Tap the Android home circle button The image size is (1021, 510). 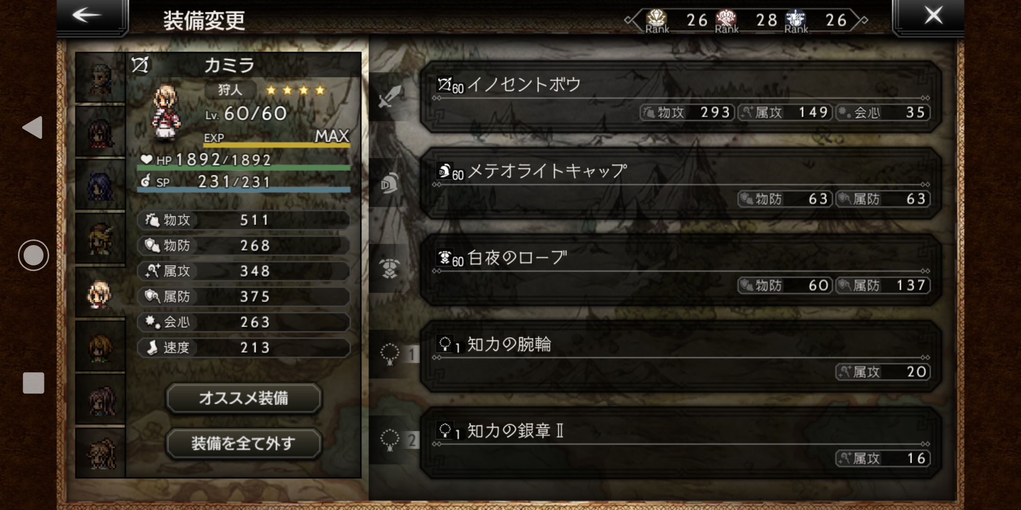click(x=33, y=255)
